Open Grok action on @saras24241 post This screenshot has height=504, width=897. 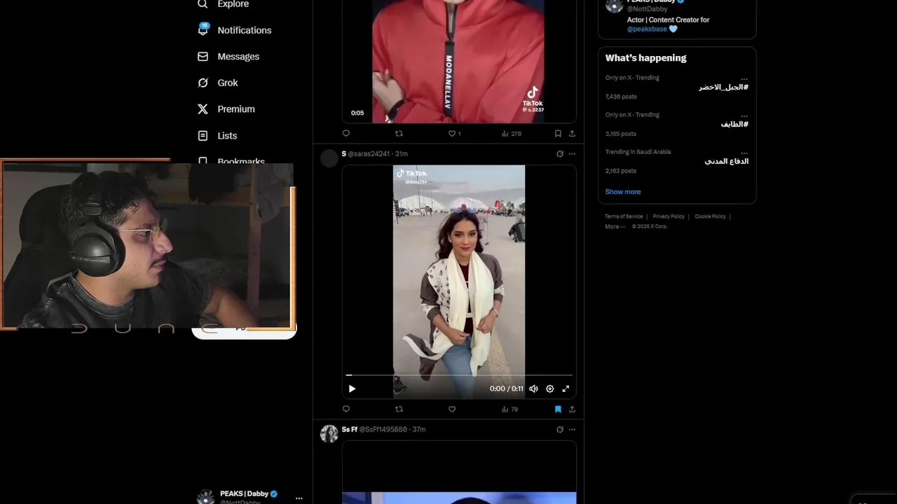click(x=559, y=154)
